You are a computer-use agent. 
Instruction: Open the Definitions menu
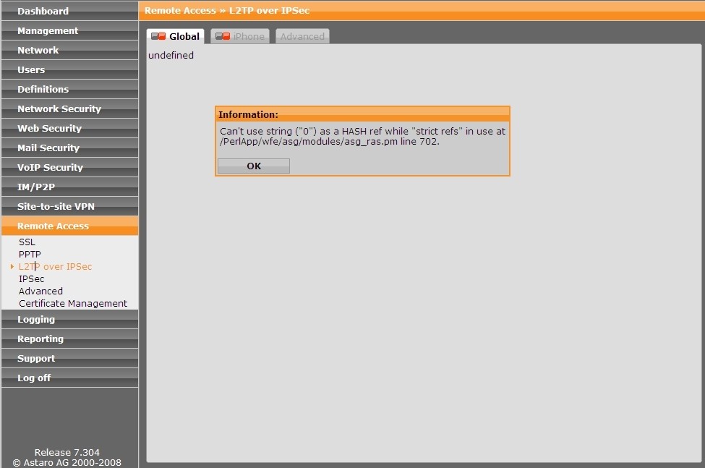pos(43,89)
